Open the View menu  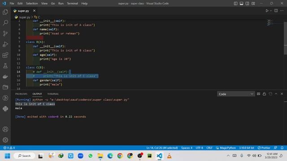[x=44, y=4]
